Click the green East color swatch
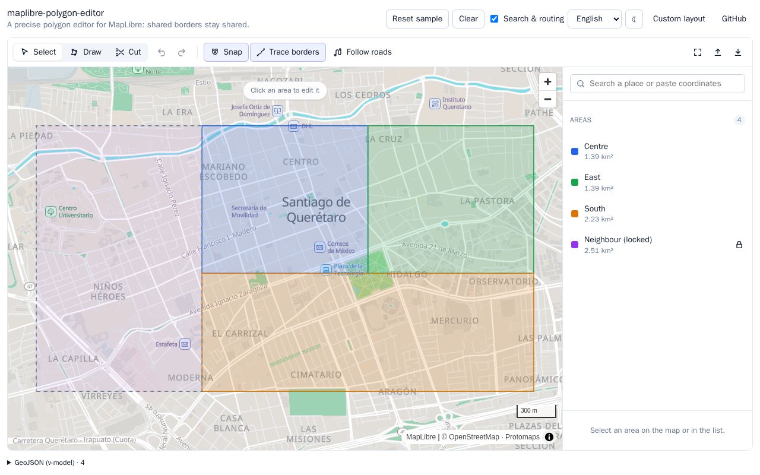 click(x=575, y=182)
